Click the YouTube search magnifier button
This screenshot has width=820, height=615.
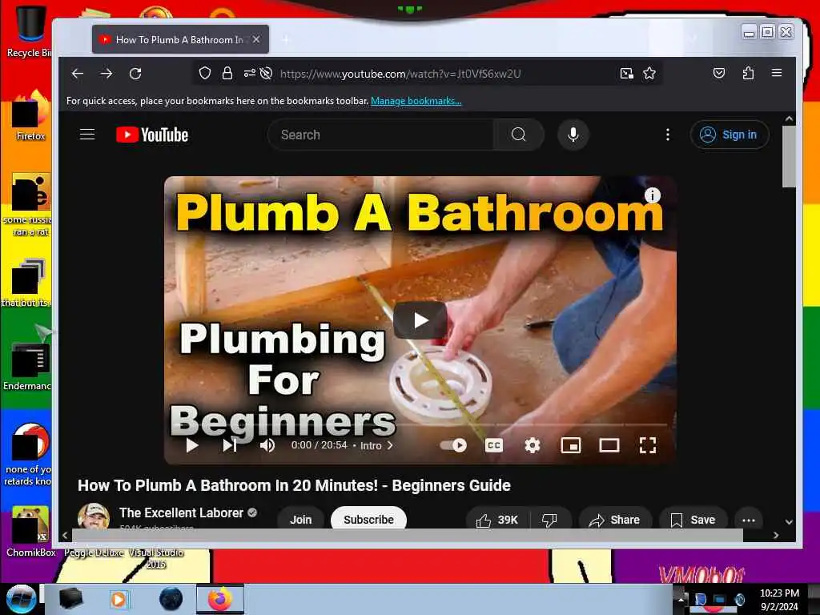pos(518,135)
